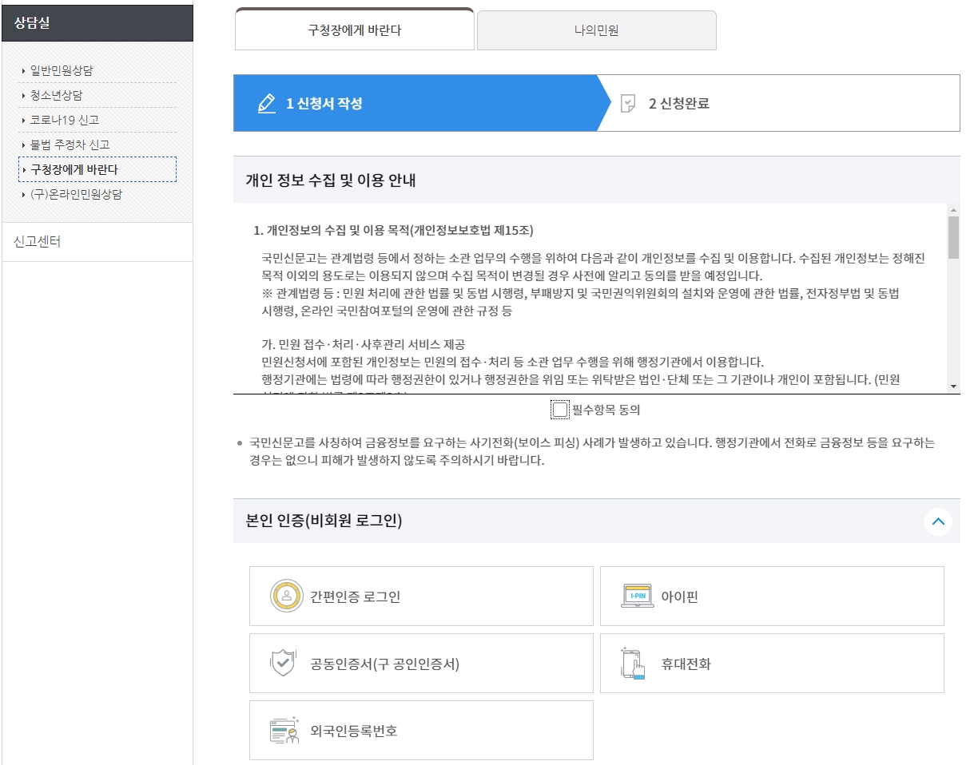This screenshot has width=978, height=765.
Task: Click the 휴대전화 mobile phone icon
Action: coord(634,663)
